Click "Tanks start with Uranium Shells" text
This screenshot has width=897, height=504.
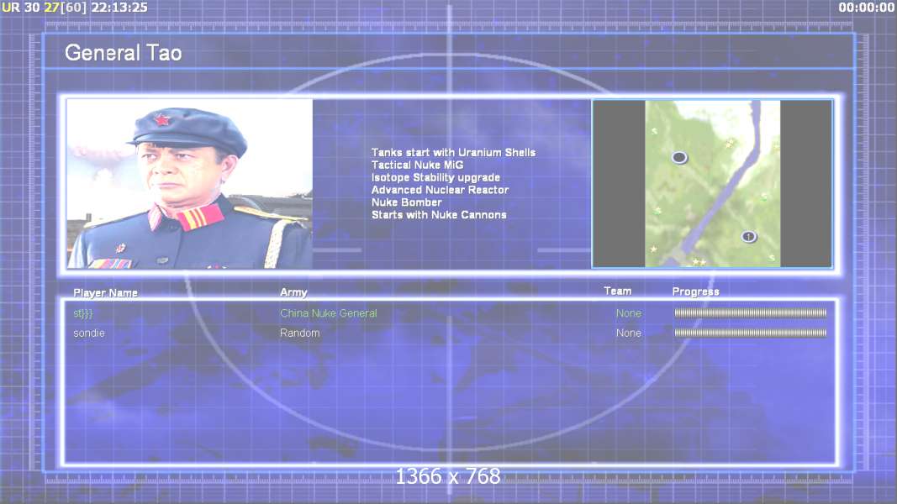[x=453, y=153]
